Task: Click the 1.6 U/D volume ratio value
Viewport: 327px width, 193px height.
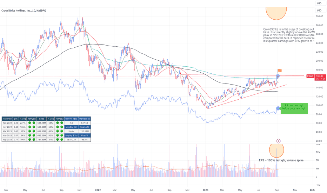Action: (71, 123)
